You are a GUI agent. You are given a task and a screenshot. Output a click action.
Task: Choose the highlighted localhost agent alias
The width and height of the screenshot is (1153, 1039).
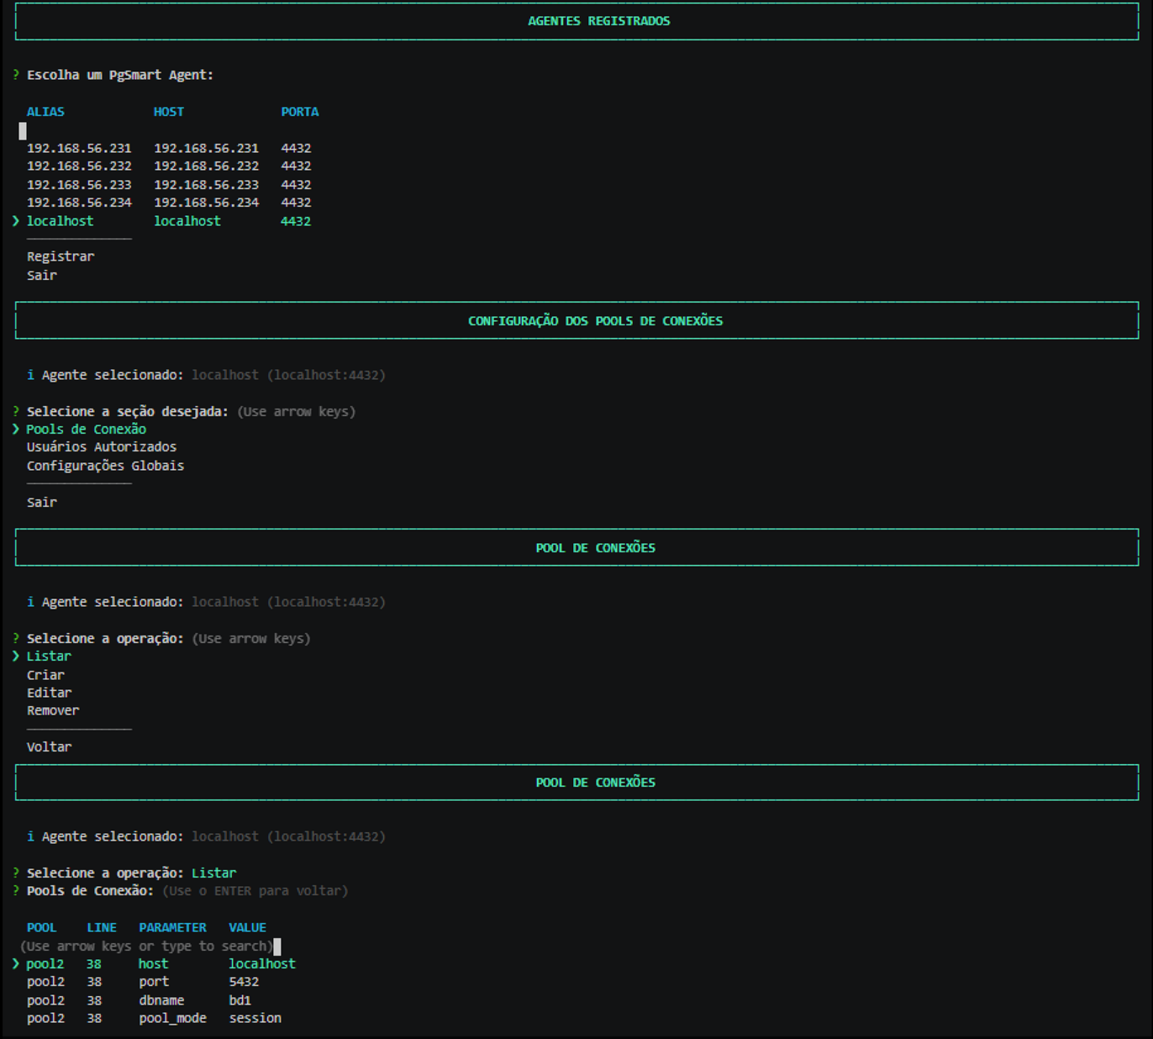point(60,221)
